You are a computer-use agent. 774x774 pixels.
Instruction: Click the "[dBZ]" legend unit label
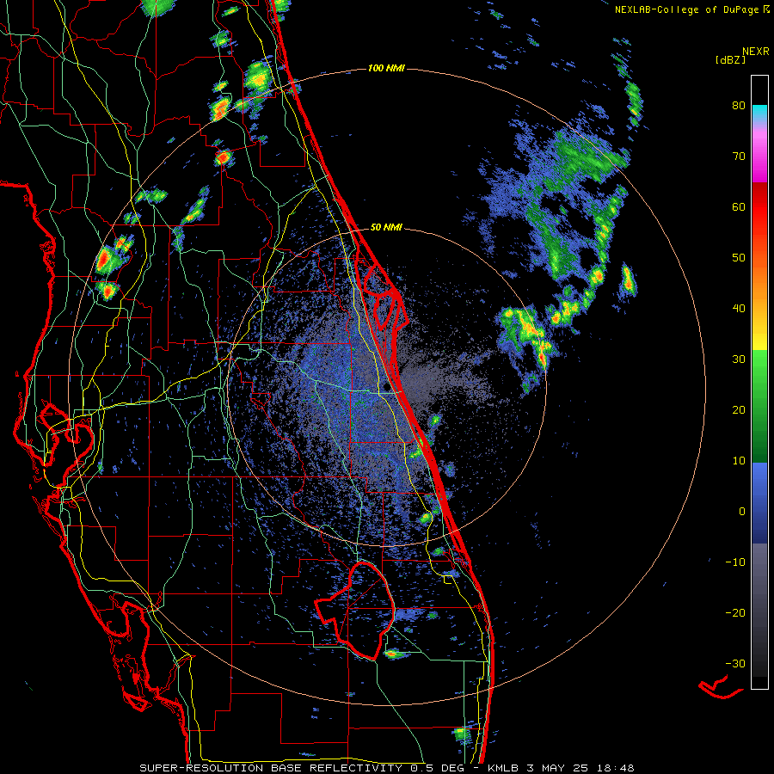(x=731, y=60)
